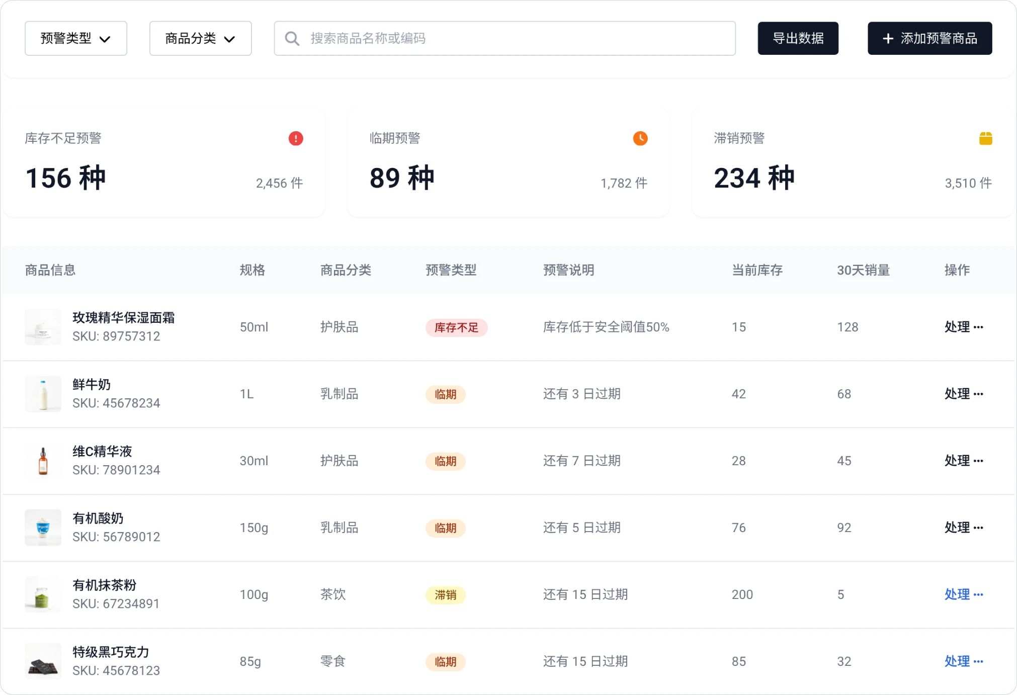Image resolution: width=1017 pixels, height=695 pixels.
Task: Open the 预警类型 filter dropdown
Action: tap(75, 38)
